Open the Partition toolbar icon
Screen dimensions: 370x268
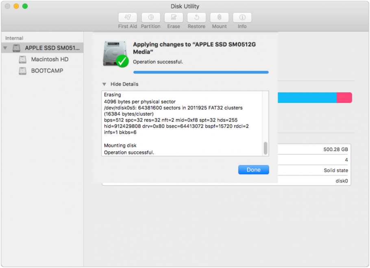(x=151, y=17)
